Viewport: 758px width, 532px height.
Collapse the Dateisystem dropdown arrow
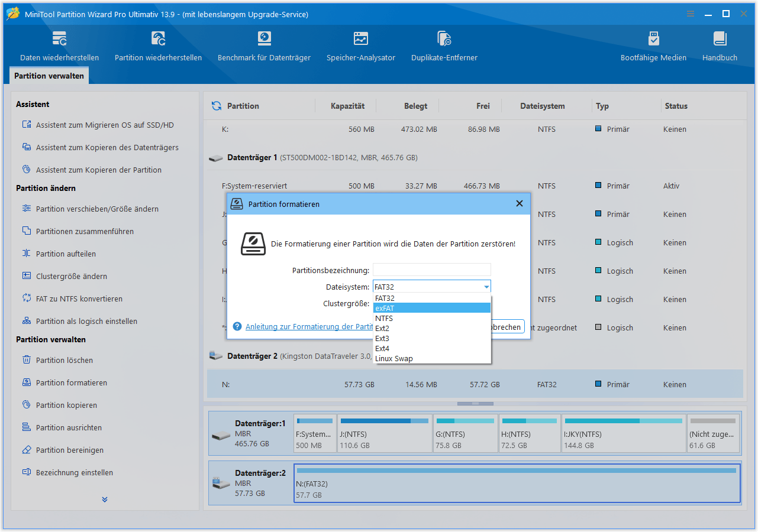(486, 287)
